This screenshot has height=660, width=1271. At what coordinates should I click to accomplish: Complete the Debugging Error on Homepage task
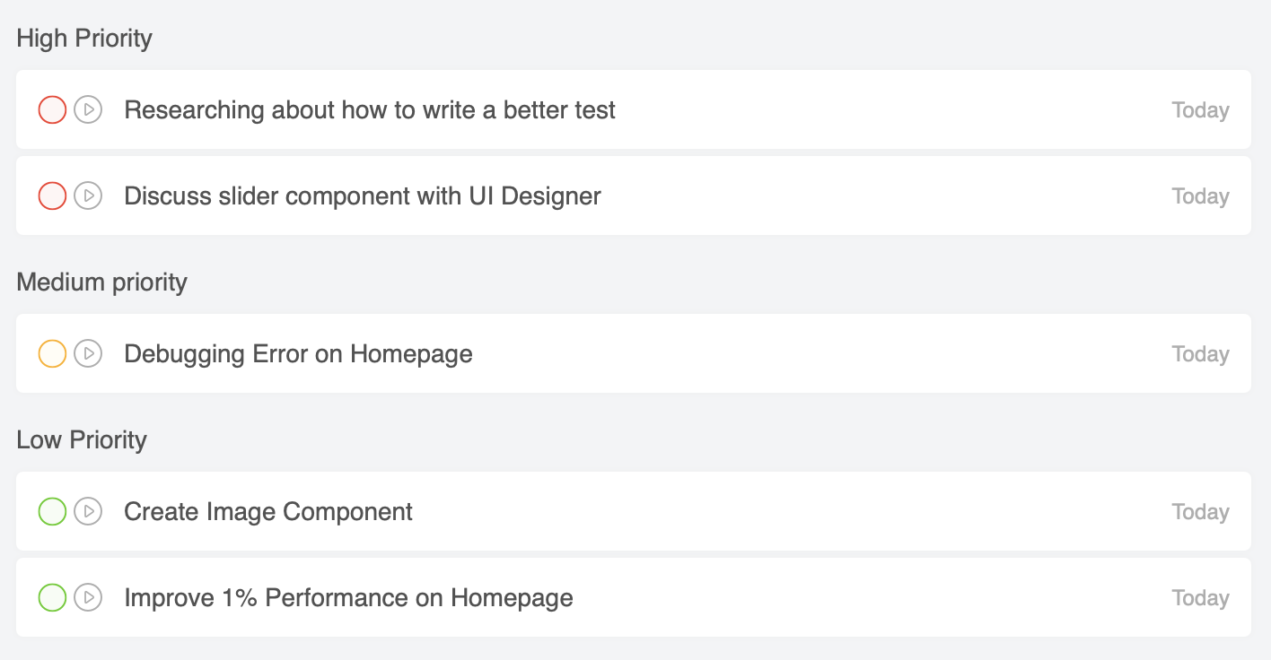[52, 354]
